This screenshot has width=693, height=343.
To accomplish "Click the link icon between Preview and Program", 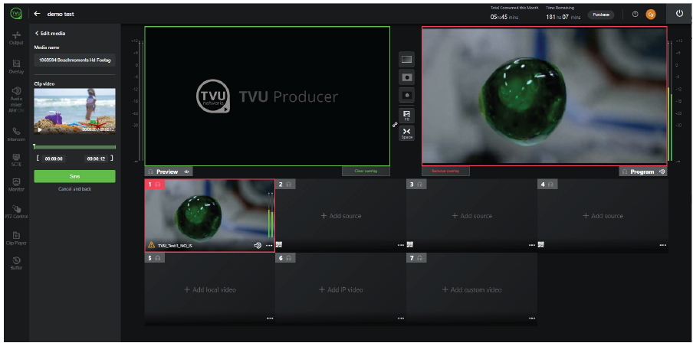I will (x=395, y=125).
